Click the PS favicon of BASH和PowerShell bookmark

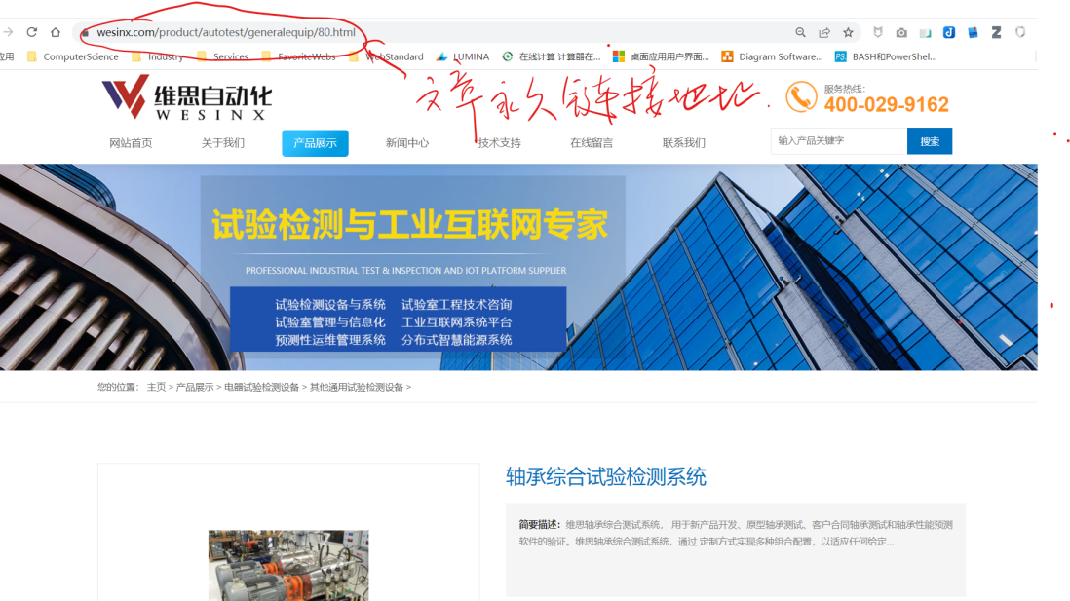(841, 56)
